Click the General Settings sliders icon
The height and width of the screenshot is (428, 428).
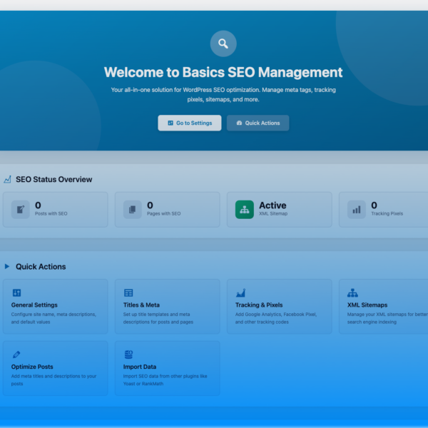coord(16,293)
